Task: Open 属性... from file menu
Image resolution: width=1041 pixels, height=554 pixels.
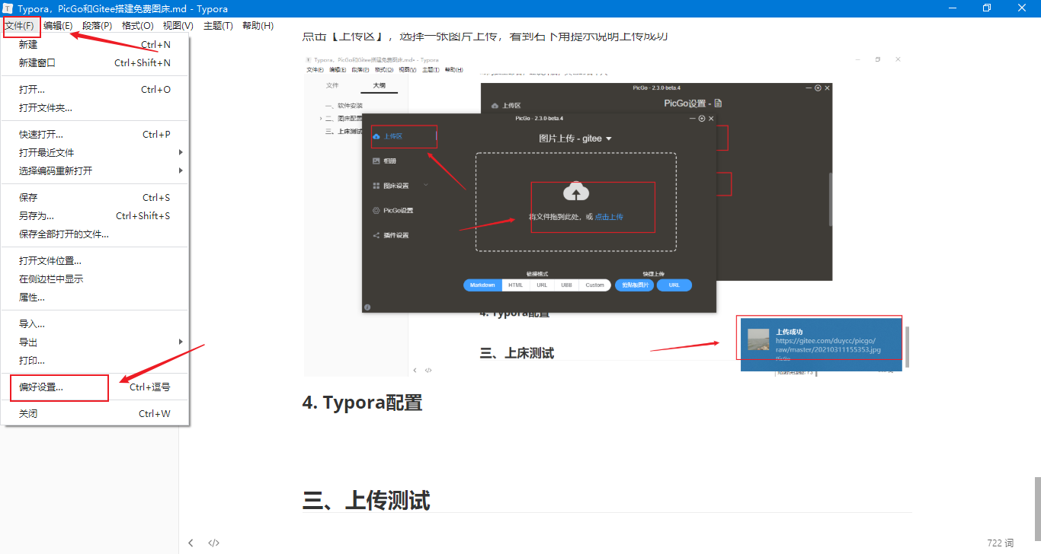Action: (x=94, y=297)
